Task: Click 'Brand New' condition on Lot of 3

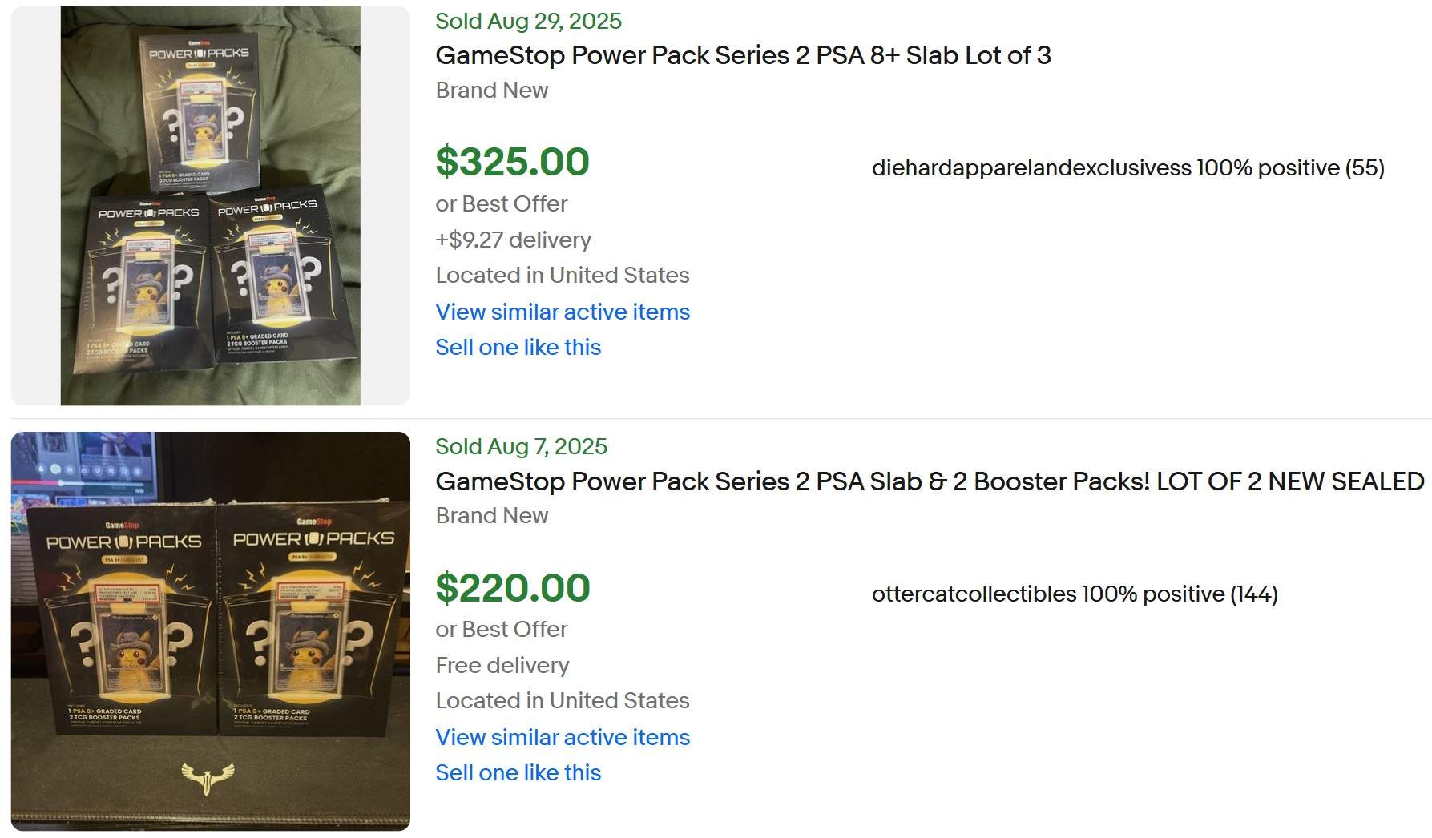Action: (491, 90)
